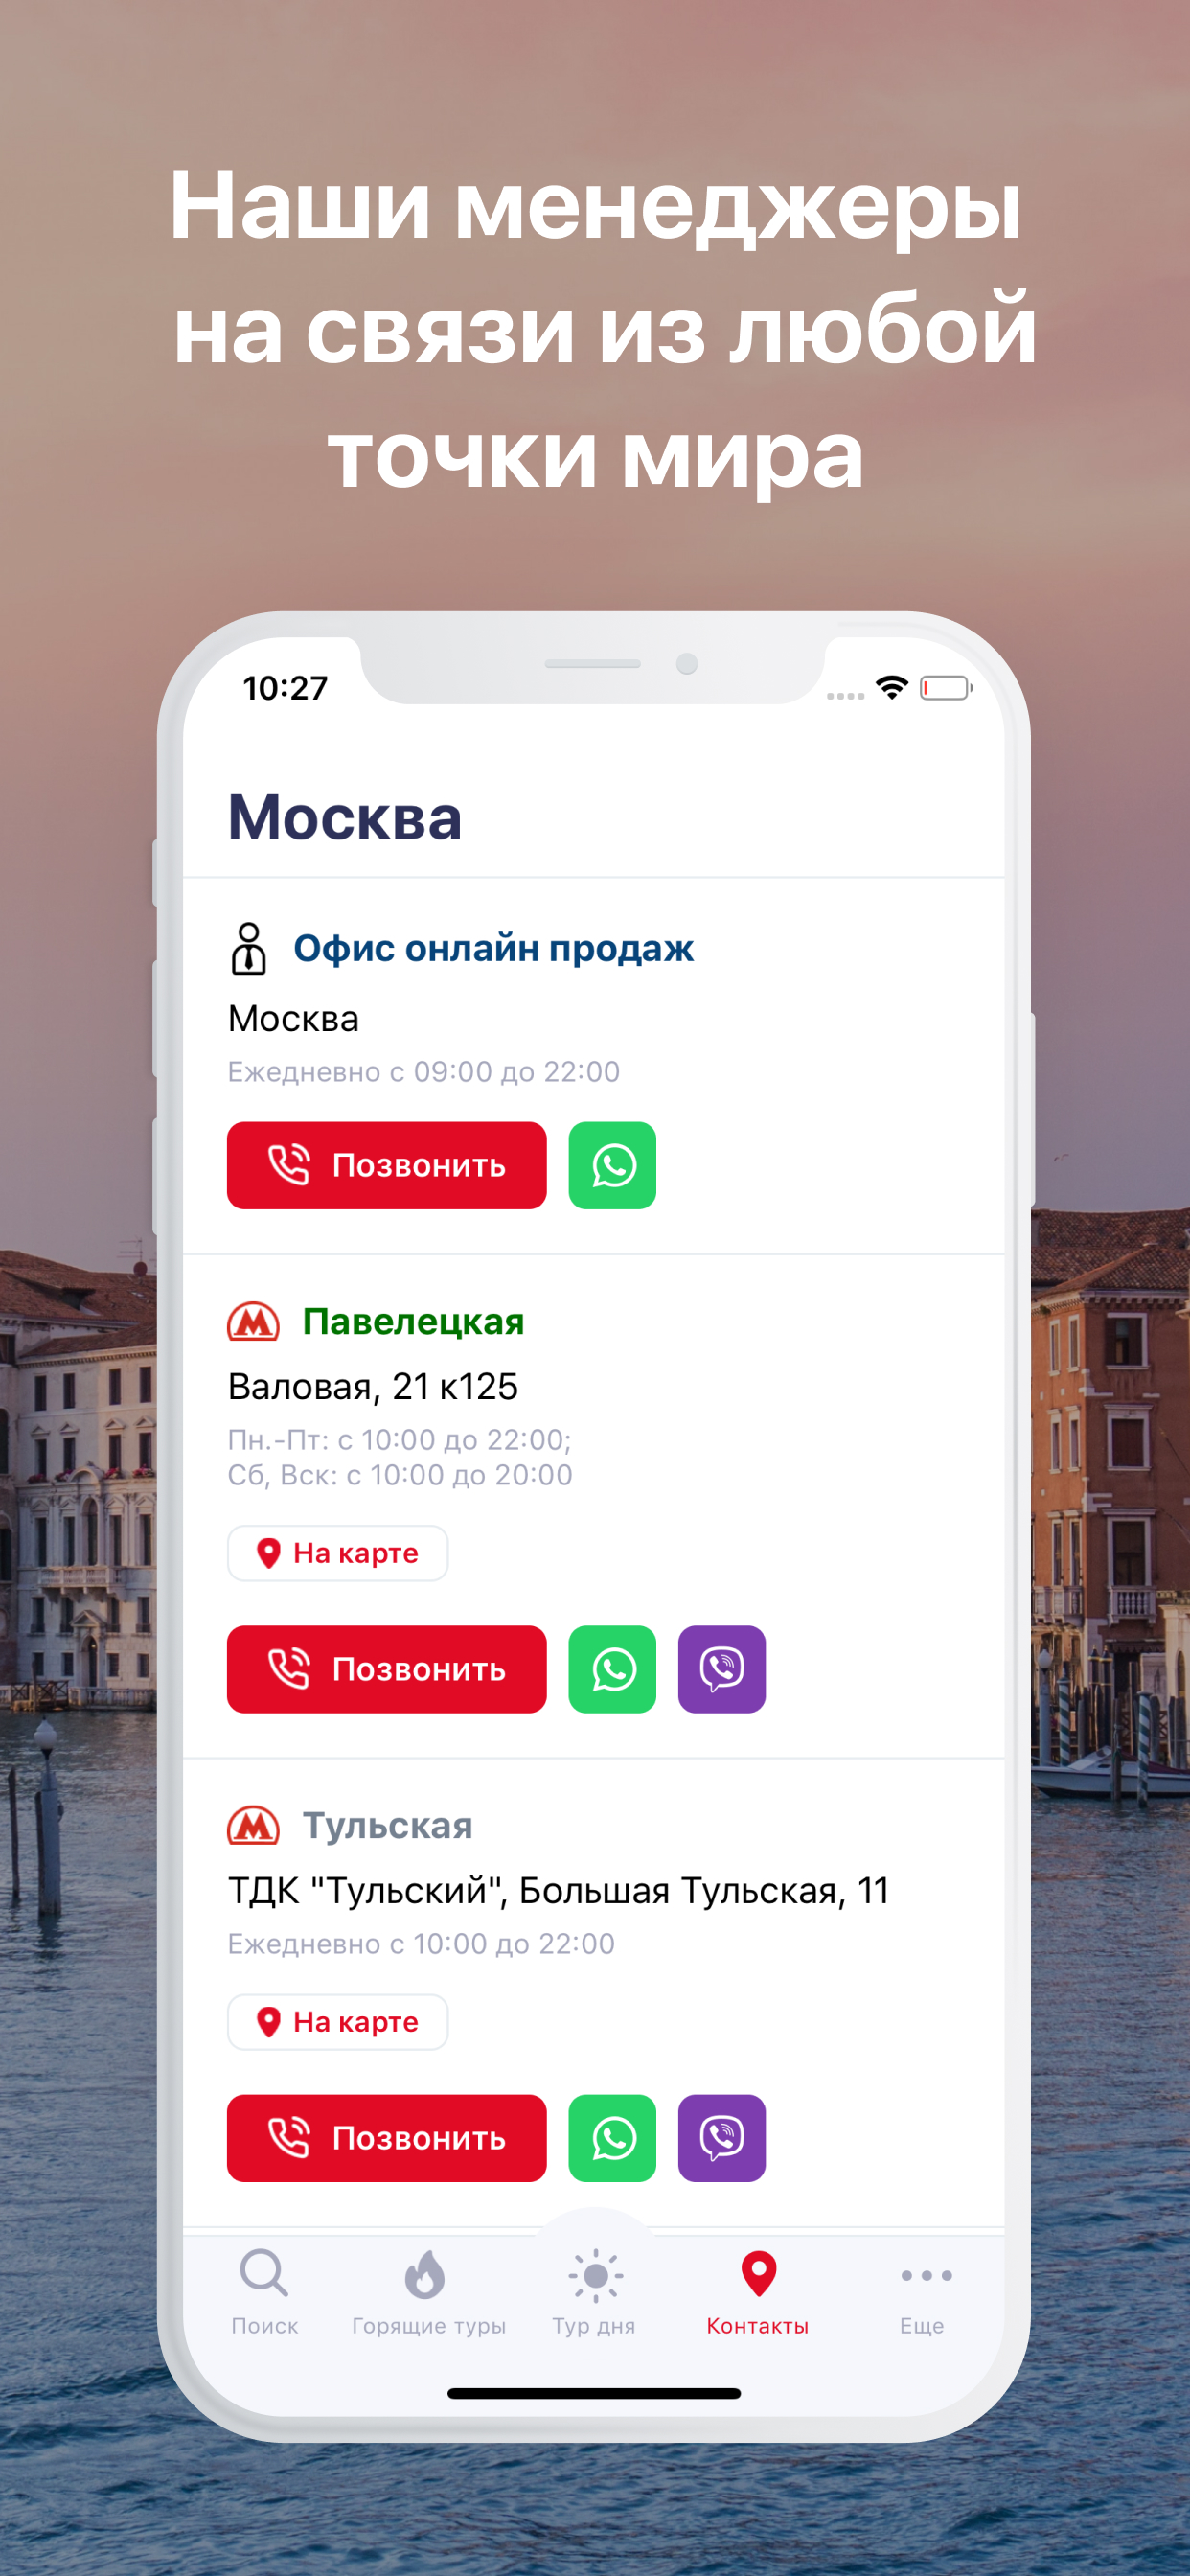The width and height of the screenshot is (1190, 2576).
Task: Tap the manager icon beside Офис онлайн продаж
Action: click(x=249, y=948)
